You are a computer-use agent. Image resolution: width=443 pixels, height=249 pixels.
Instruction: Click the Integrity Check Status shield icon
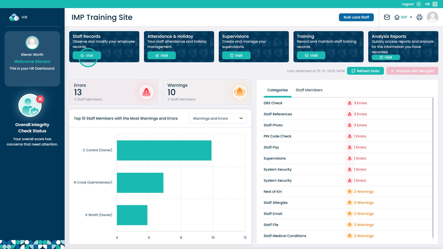point(30,105)
